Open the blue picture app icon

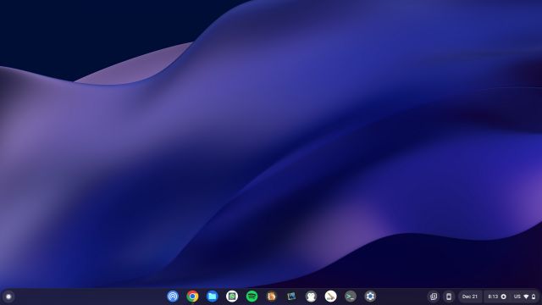coord(291,297)
